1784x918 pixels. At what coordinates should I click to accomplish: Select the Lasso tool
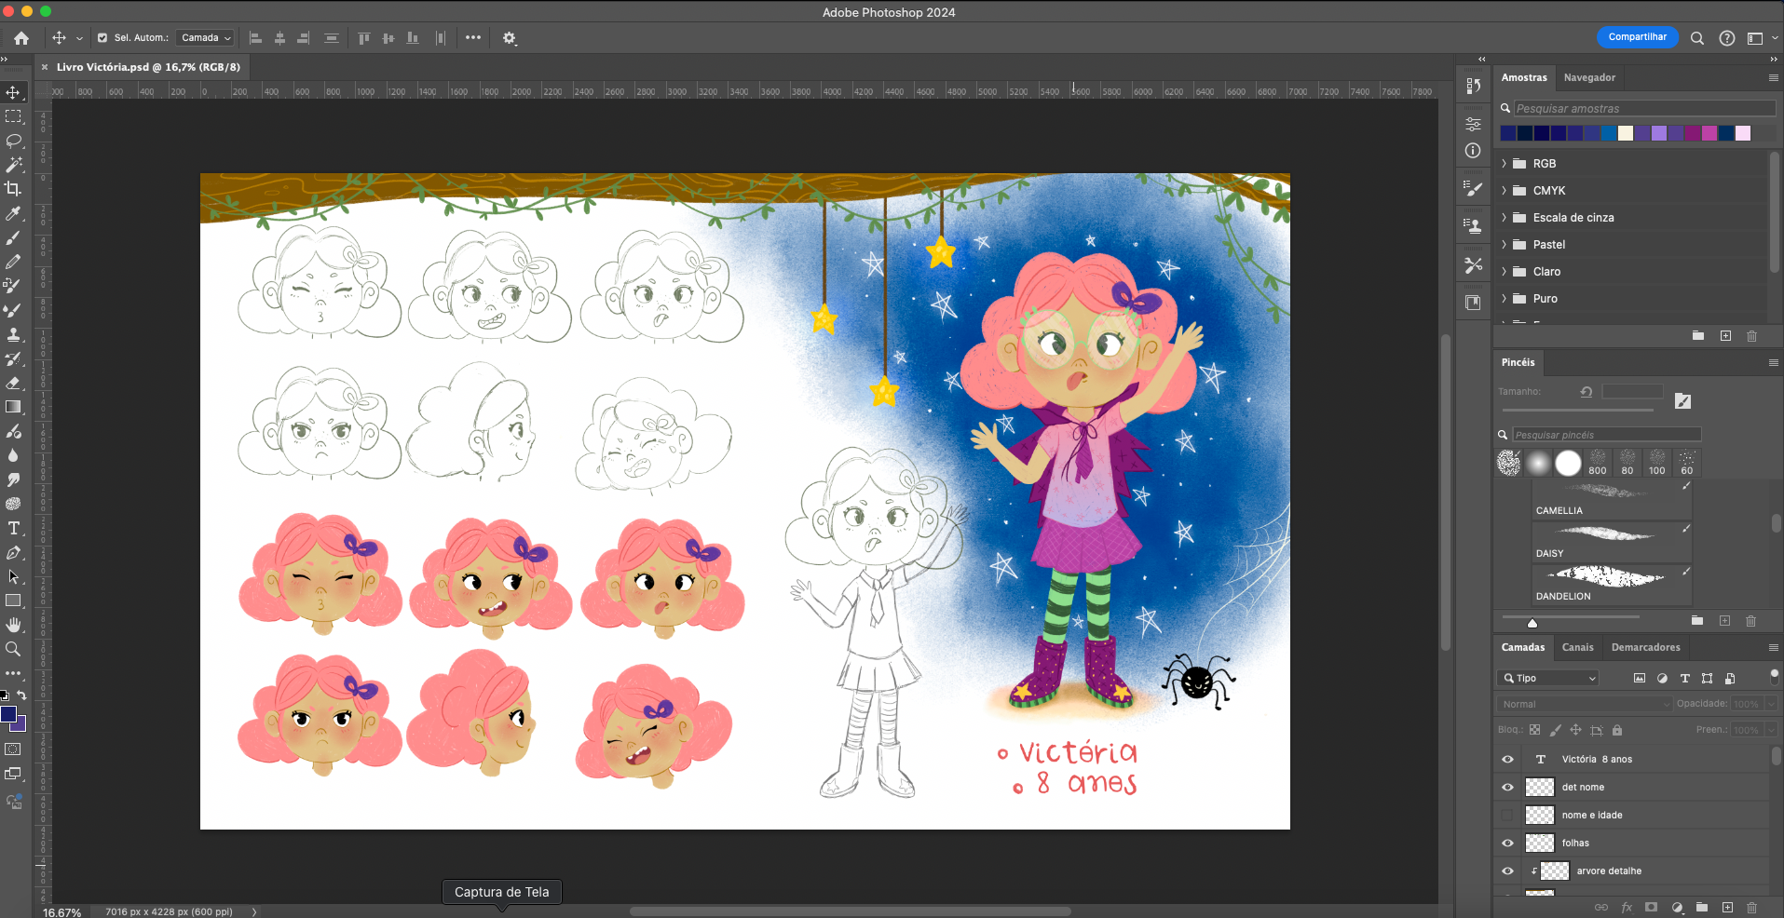point(14,141)
